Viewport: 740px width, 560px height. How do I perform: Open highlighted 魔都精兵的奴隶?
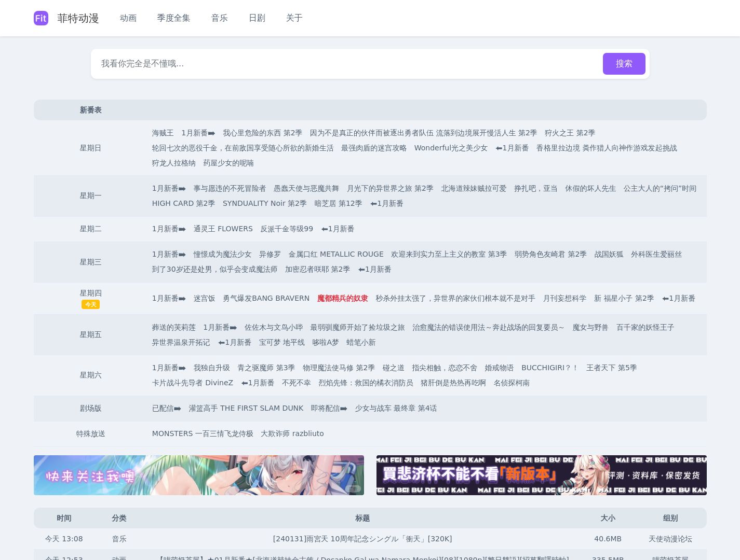[342, 299]
